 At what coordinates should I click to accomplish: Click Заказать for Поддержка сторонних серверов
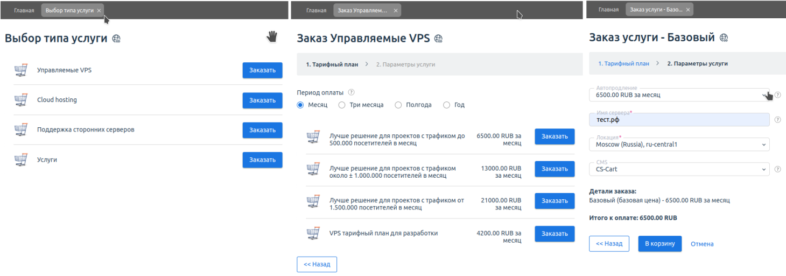click(262, 130)
